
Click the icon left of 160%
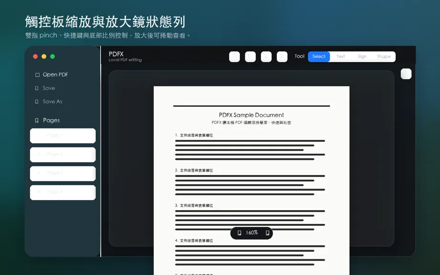click(240, 233)
